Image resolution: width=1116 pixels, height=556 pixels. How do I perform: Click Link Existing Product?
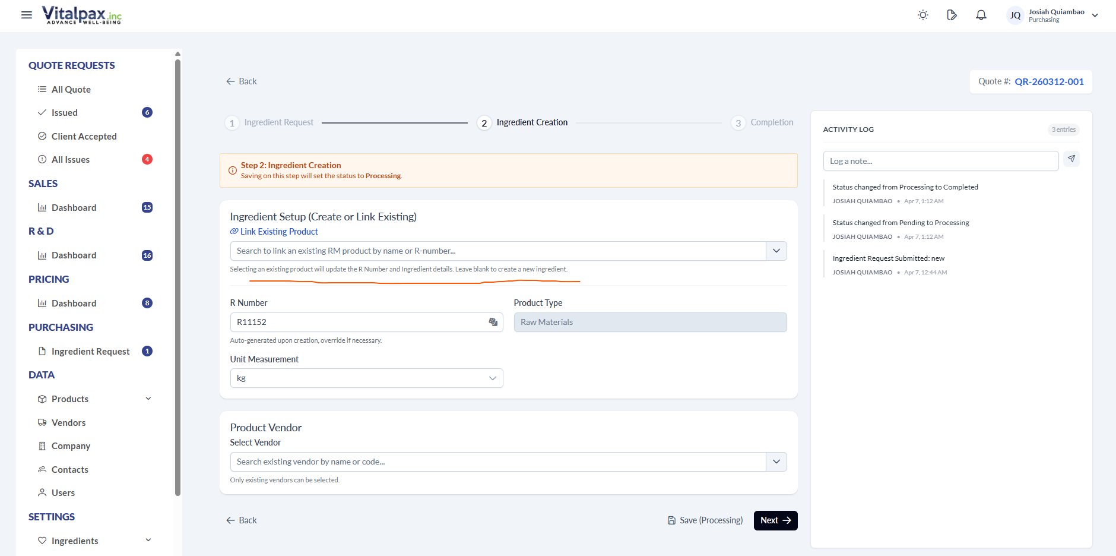point(274,231)
